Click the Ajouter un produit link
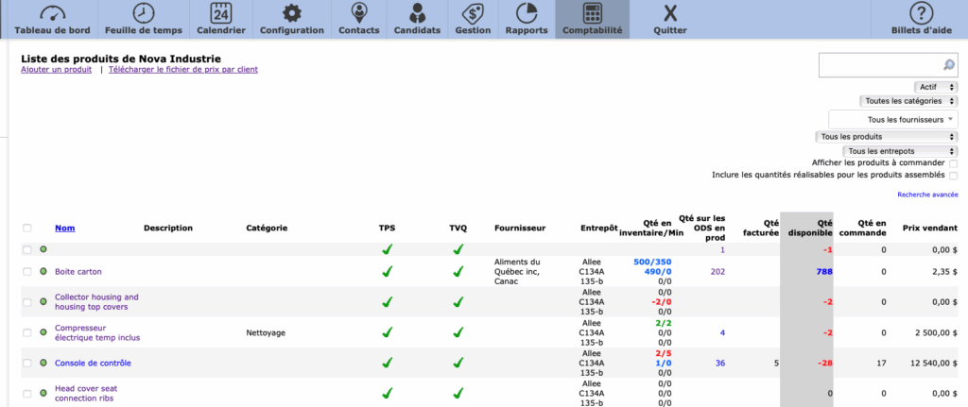The height and width of the screenshot is (407, 968). [x=56, y=70]
